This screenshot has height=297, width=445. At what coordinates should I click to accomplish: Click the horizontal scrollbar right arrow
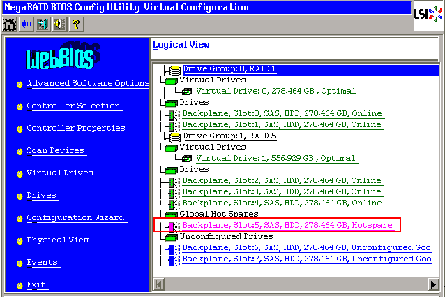pos(433,284)
